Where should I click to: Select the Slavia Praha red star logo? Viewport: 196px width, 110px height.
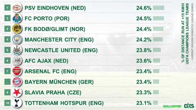click(17, 92)
